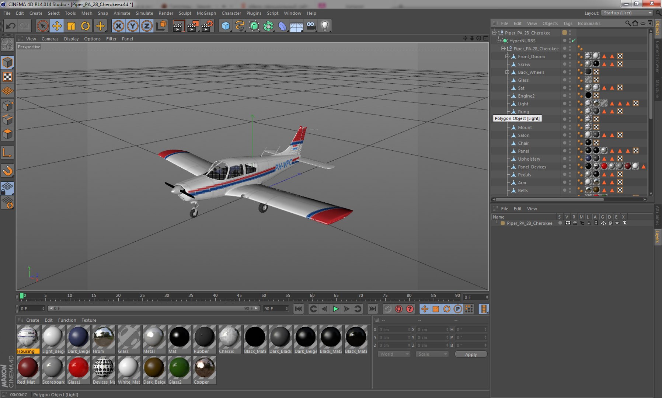
Task: Play the animation forward
Action: point(335,309)
